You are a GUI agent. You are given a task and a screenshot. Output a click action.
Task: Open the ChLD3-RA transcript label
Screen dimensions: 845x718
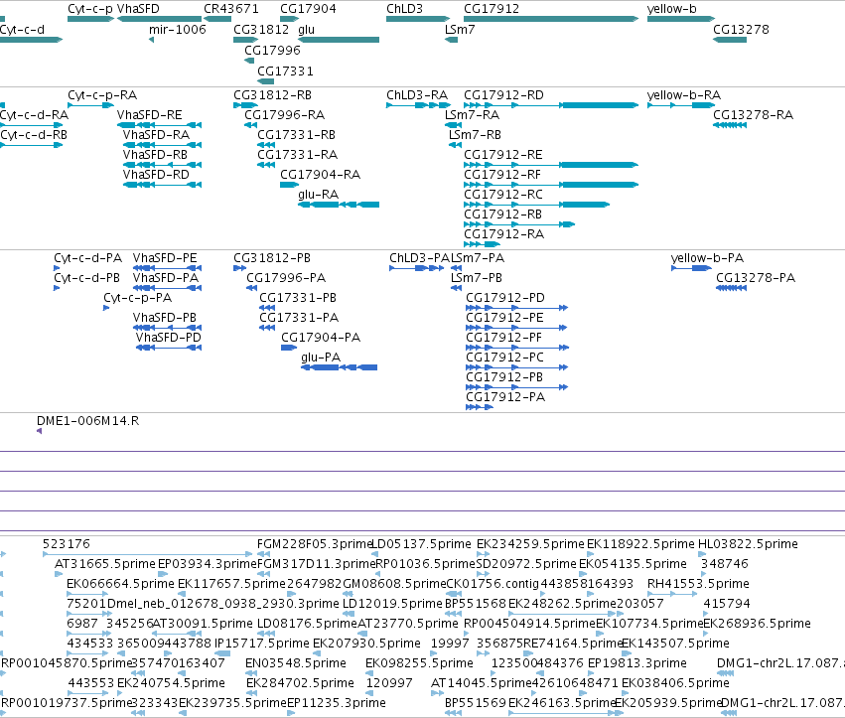417,95
